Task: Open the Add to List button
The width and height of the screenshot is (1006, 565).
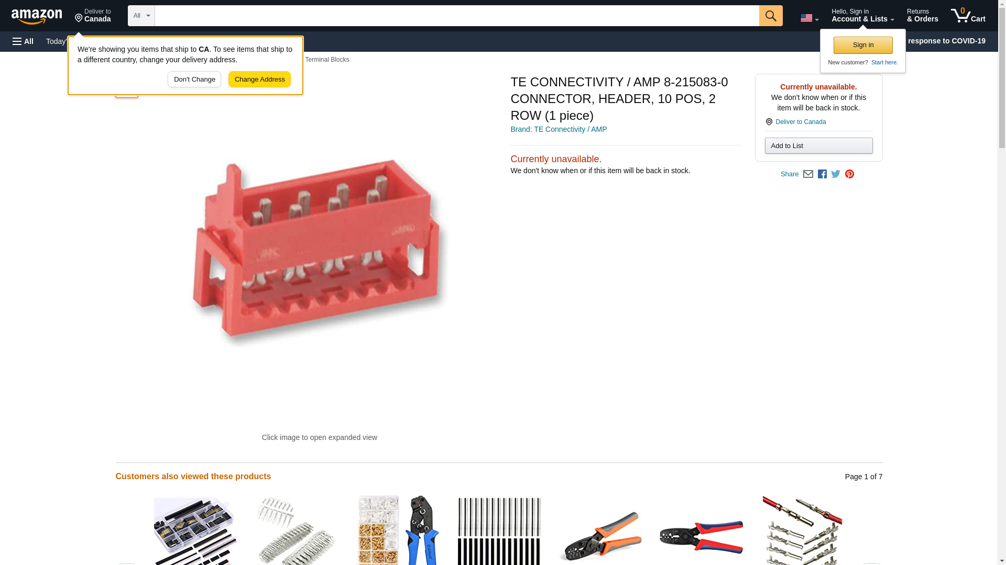Action: click(x=818, y=145)
